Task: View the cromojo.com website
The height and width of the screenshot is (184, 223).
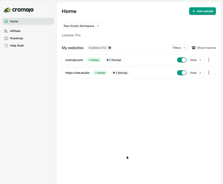Action: 196,60
